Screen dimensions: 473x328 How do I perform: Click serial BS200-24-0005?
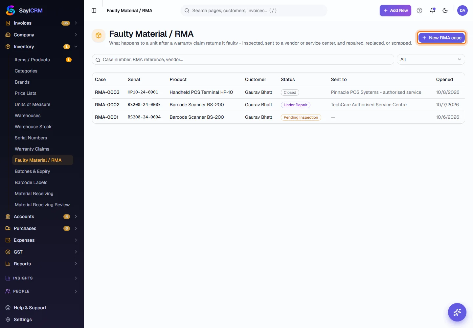[x=144, y=105]
